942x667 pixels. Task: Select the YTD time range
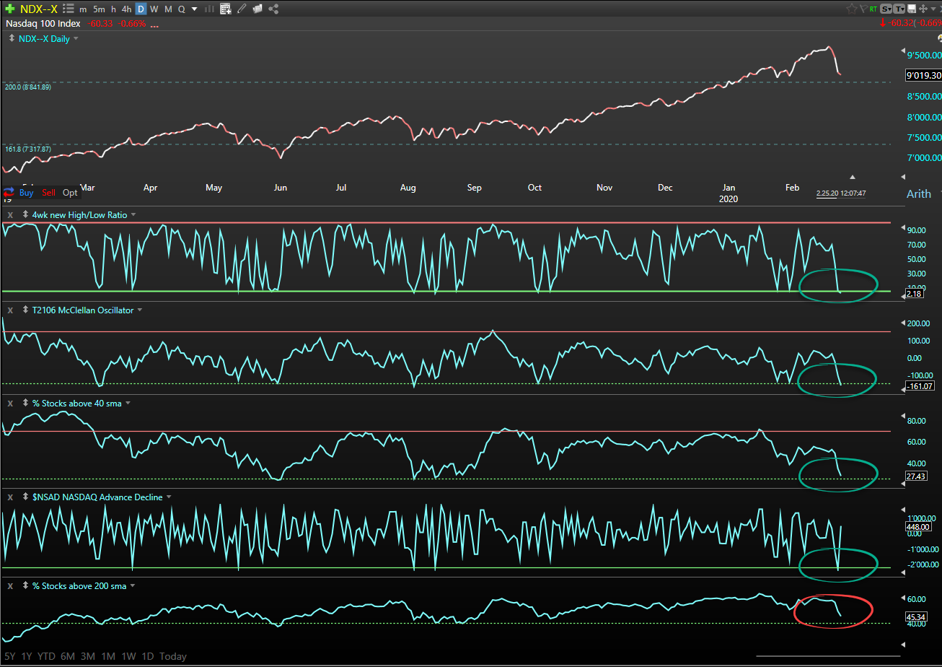pyautogui.click(x=47, y=656)
